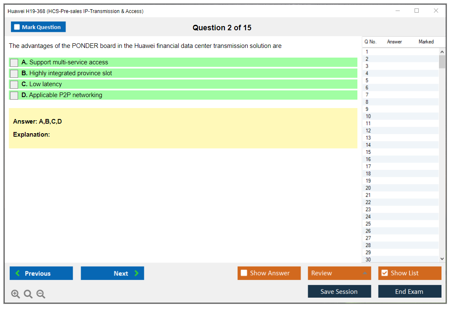Click the zoom in magnifier icon
The height and width of the screenshot is (309, 452).
tap(15, 294)
